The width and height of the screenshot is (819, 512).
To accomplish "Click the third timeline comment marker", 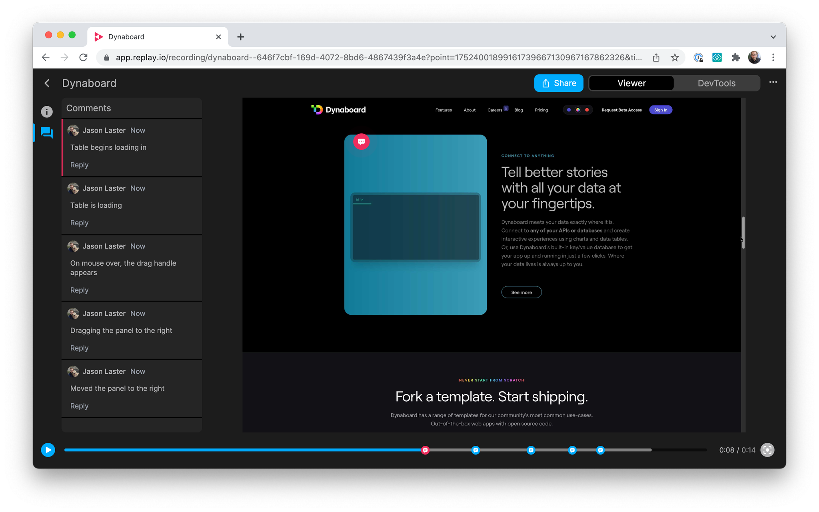I will (531, 450).
